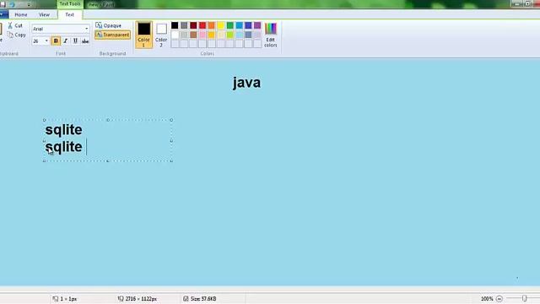Toggle Strikethrough formatting button
Image resolution: width=540 pixels, height=304 pixels.
tap(85, 41)
